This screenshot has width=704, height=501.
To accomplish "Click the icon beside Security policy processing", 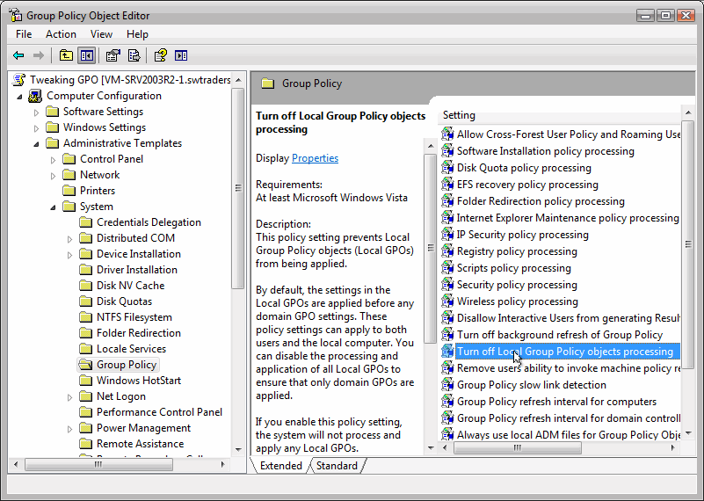I will click(447, 285).
